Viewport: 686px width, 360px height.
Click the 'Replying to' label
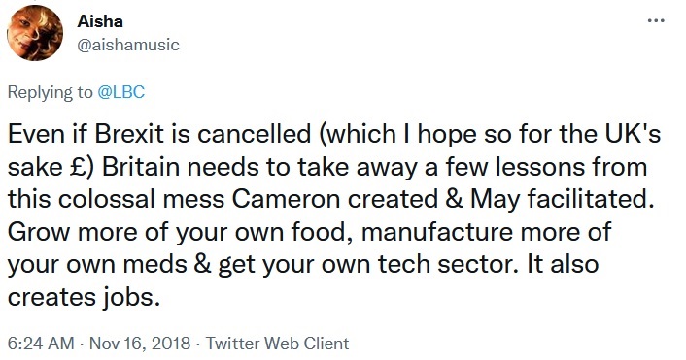tap(51, 92)
